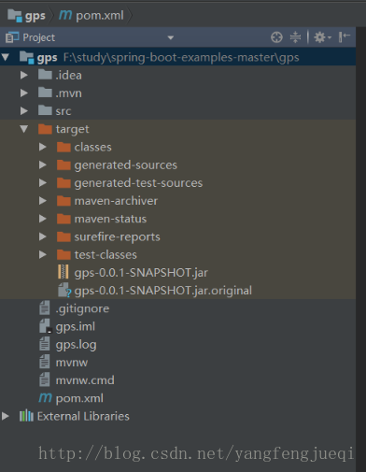Click the maven-archiver folder icon
The image size is (366, 472).
[63, 201]
